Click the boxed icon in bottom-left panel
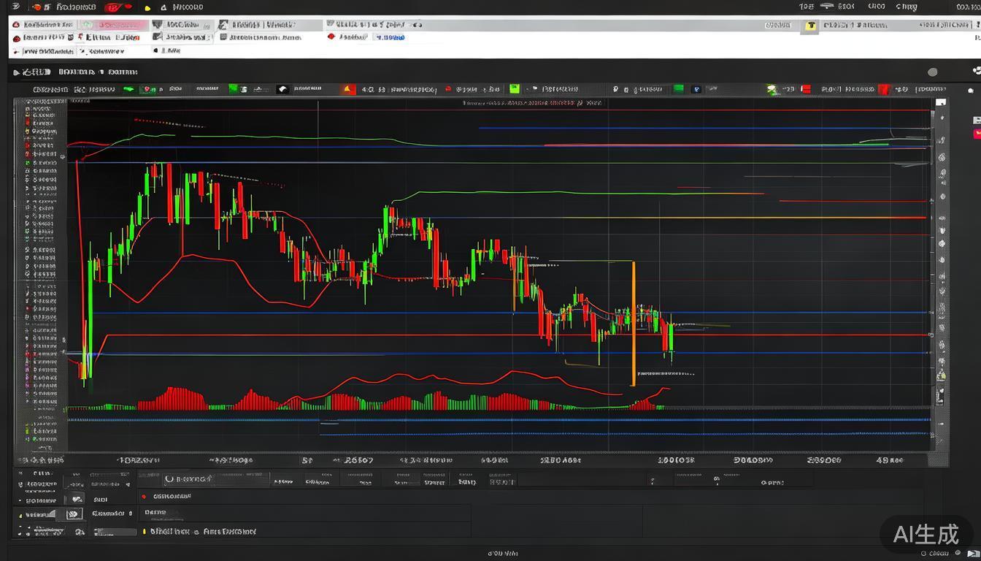This screenshot has height=561, width=981. coord(74,514)
